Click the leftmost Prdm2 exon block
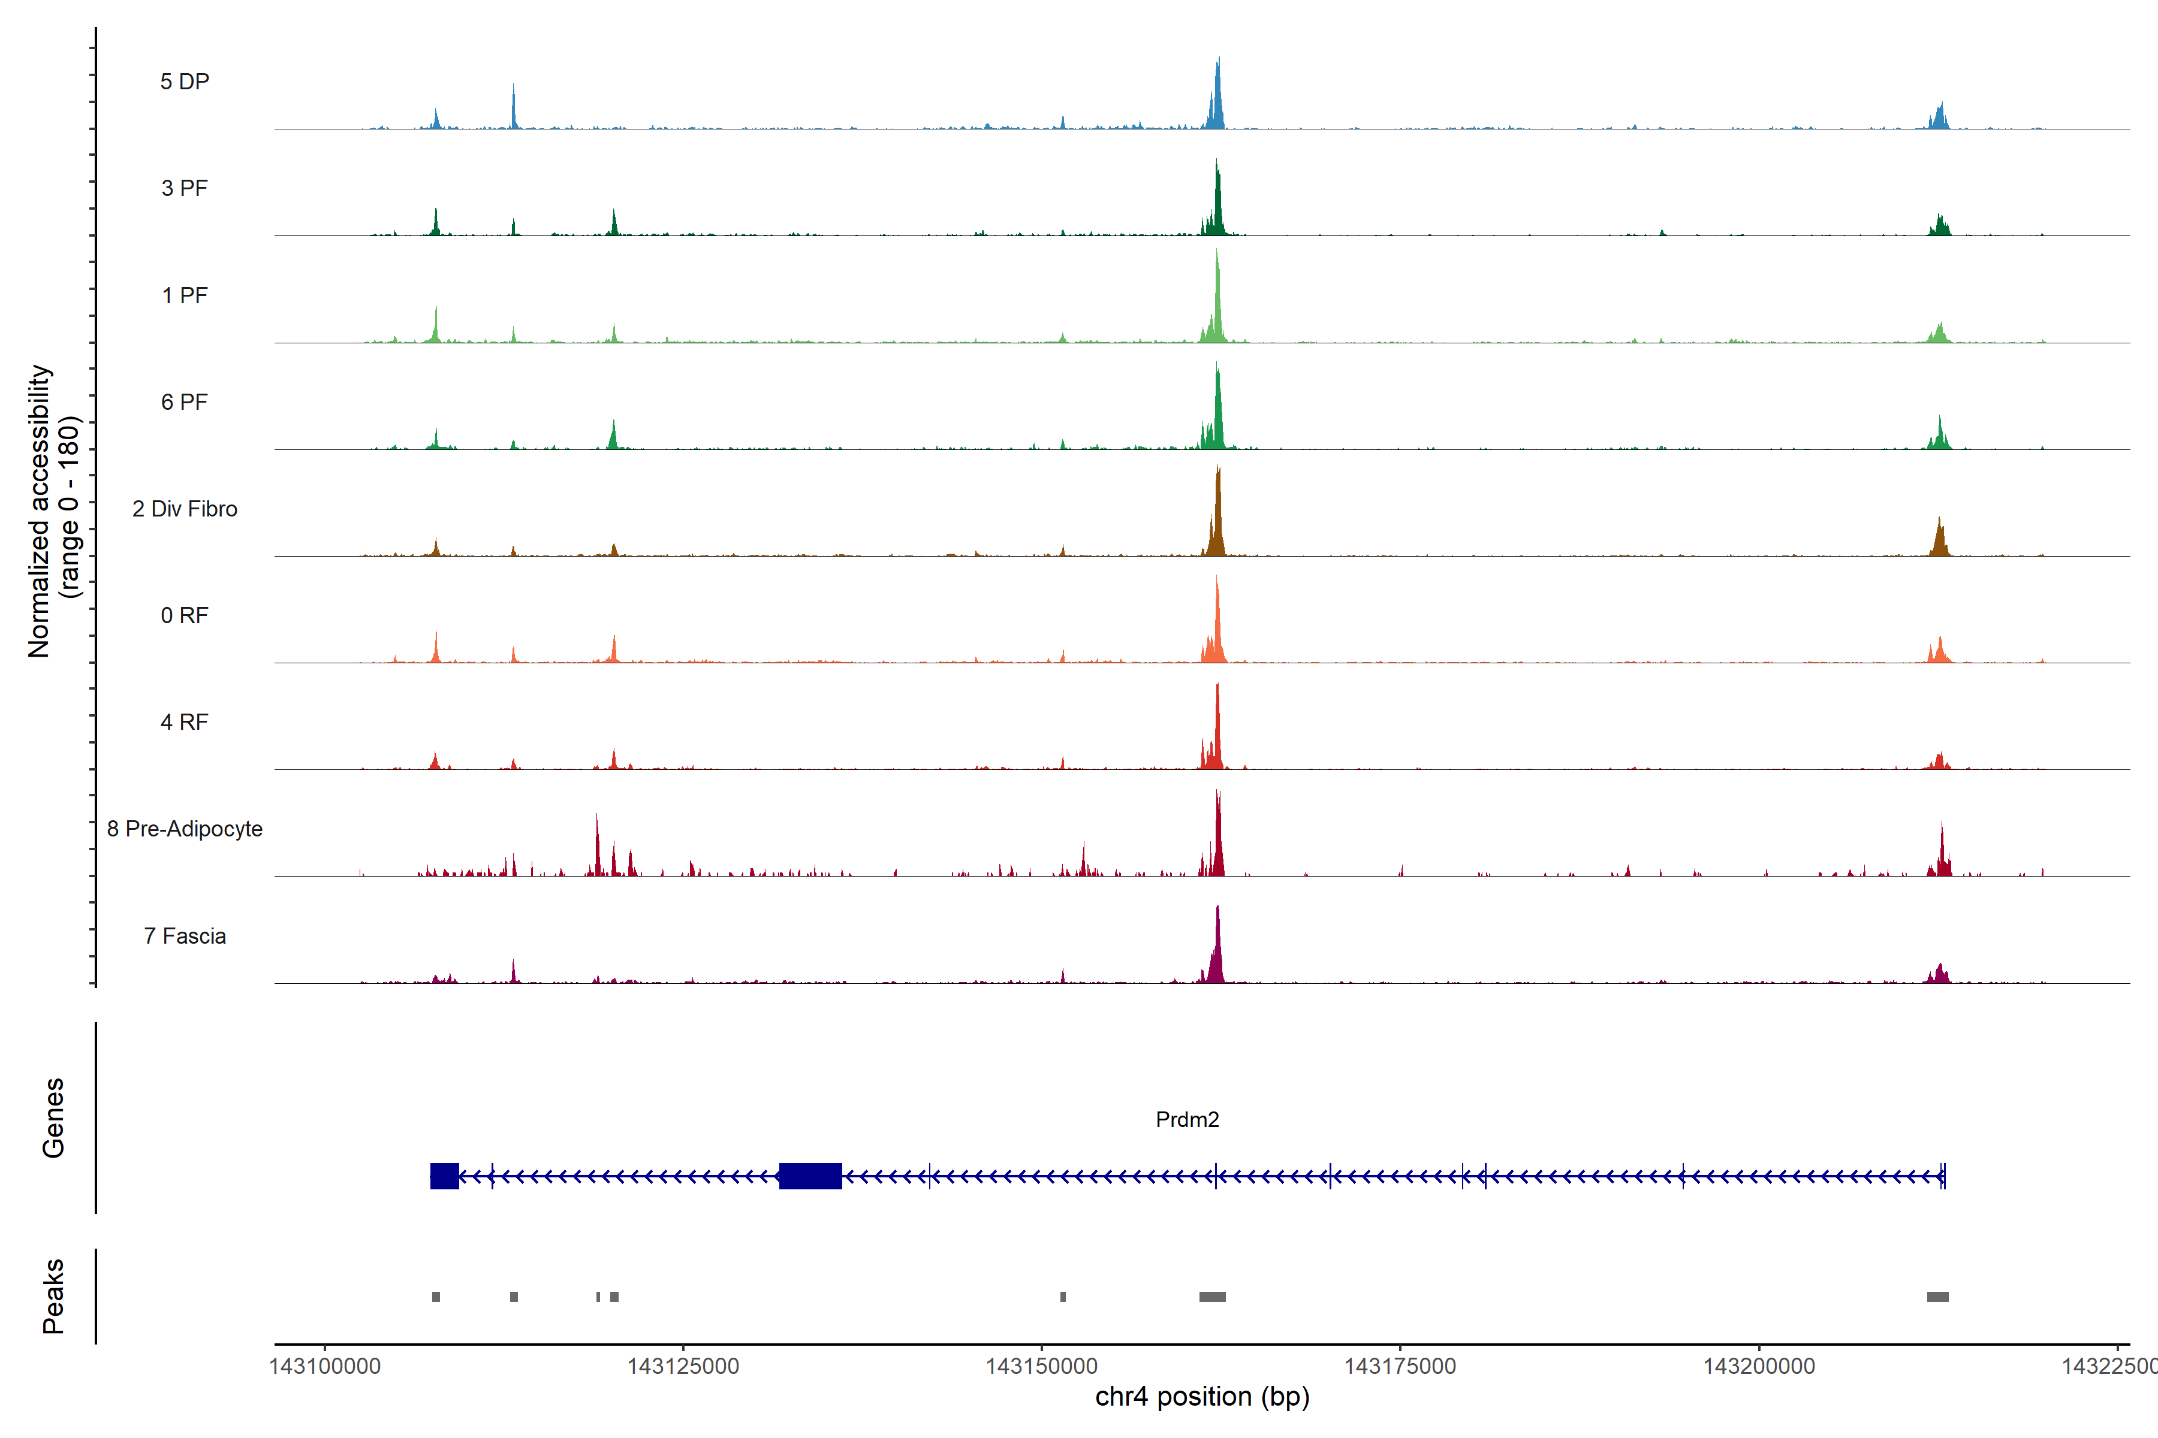Screen dimensions: 2158x1438 point(444,1176)
